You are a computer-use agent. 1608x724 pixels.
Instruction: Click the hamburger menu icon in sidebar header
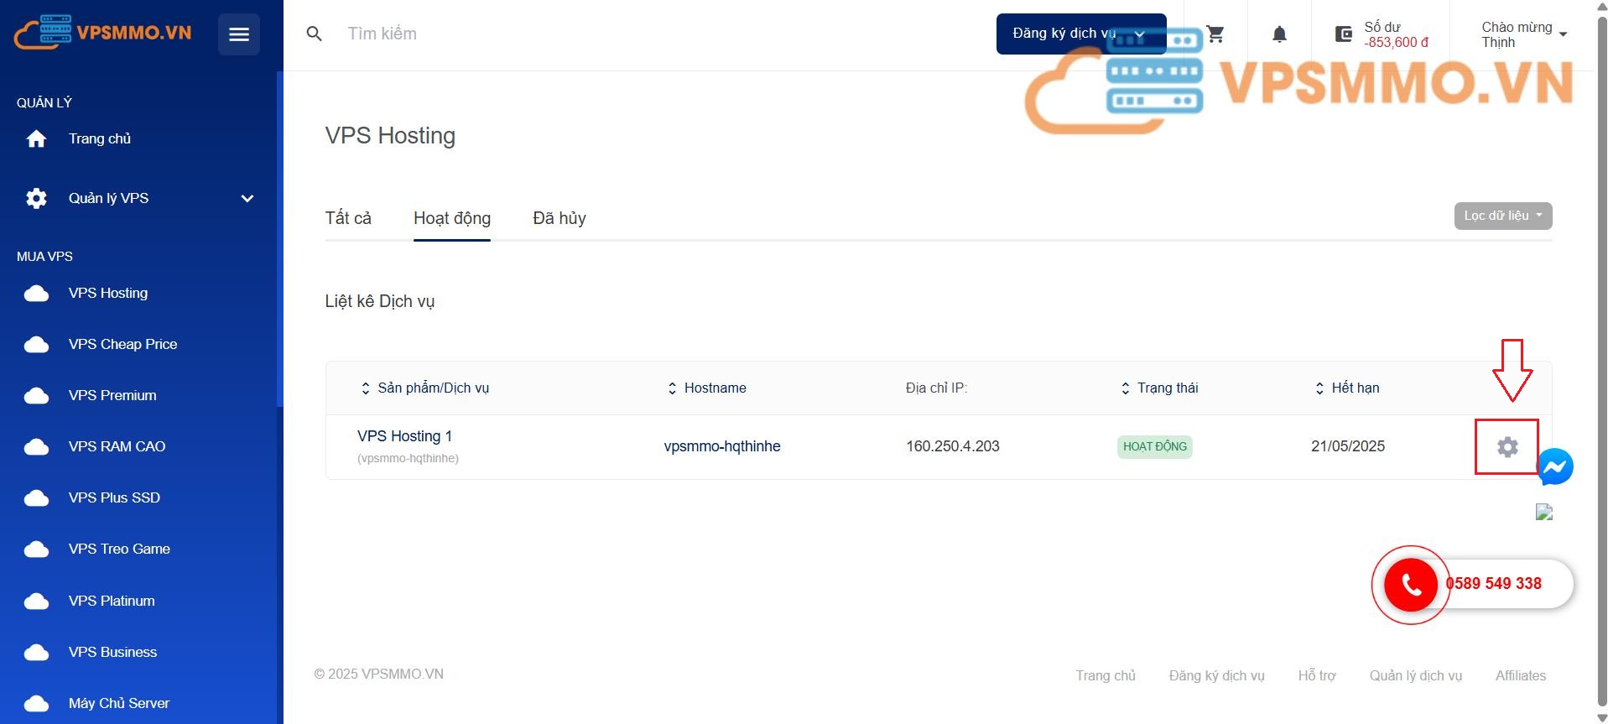[239, 34]
